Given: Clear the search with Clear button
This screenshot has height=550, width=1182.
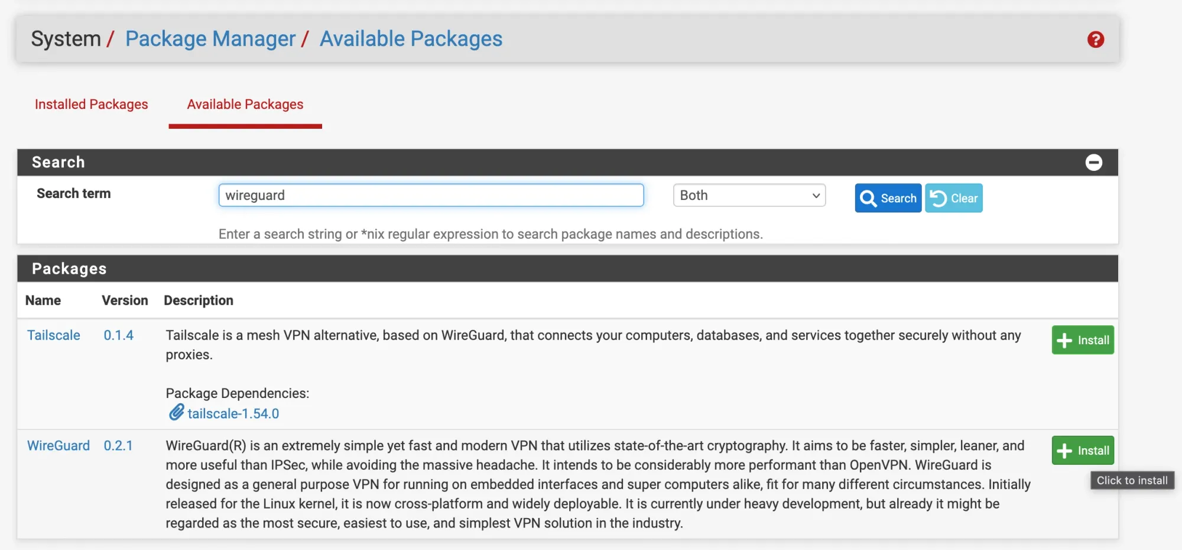Looking at the screenshot, I should coord(954,198).
